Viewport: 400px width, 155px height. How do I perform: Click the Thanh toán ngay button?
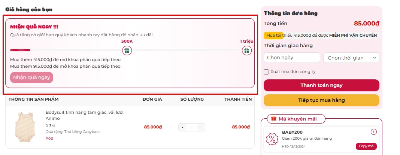pyautogui.click(x=321, y=85)
